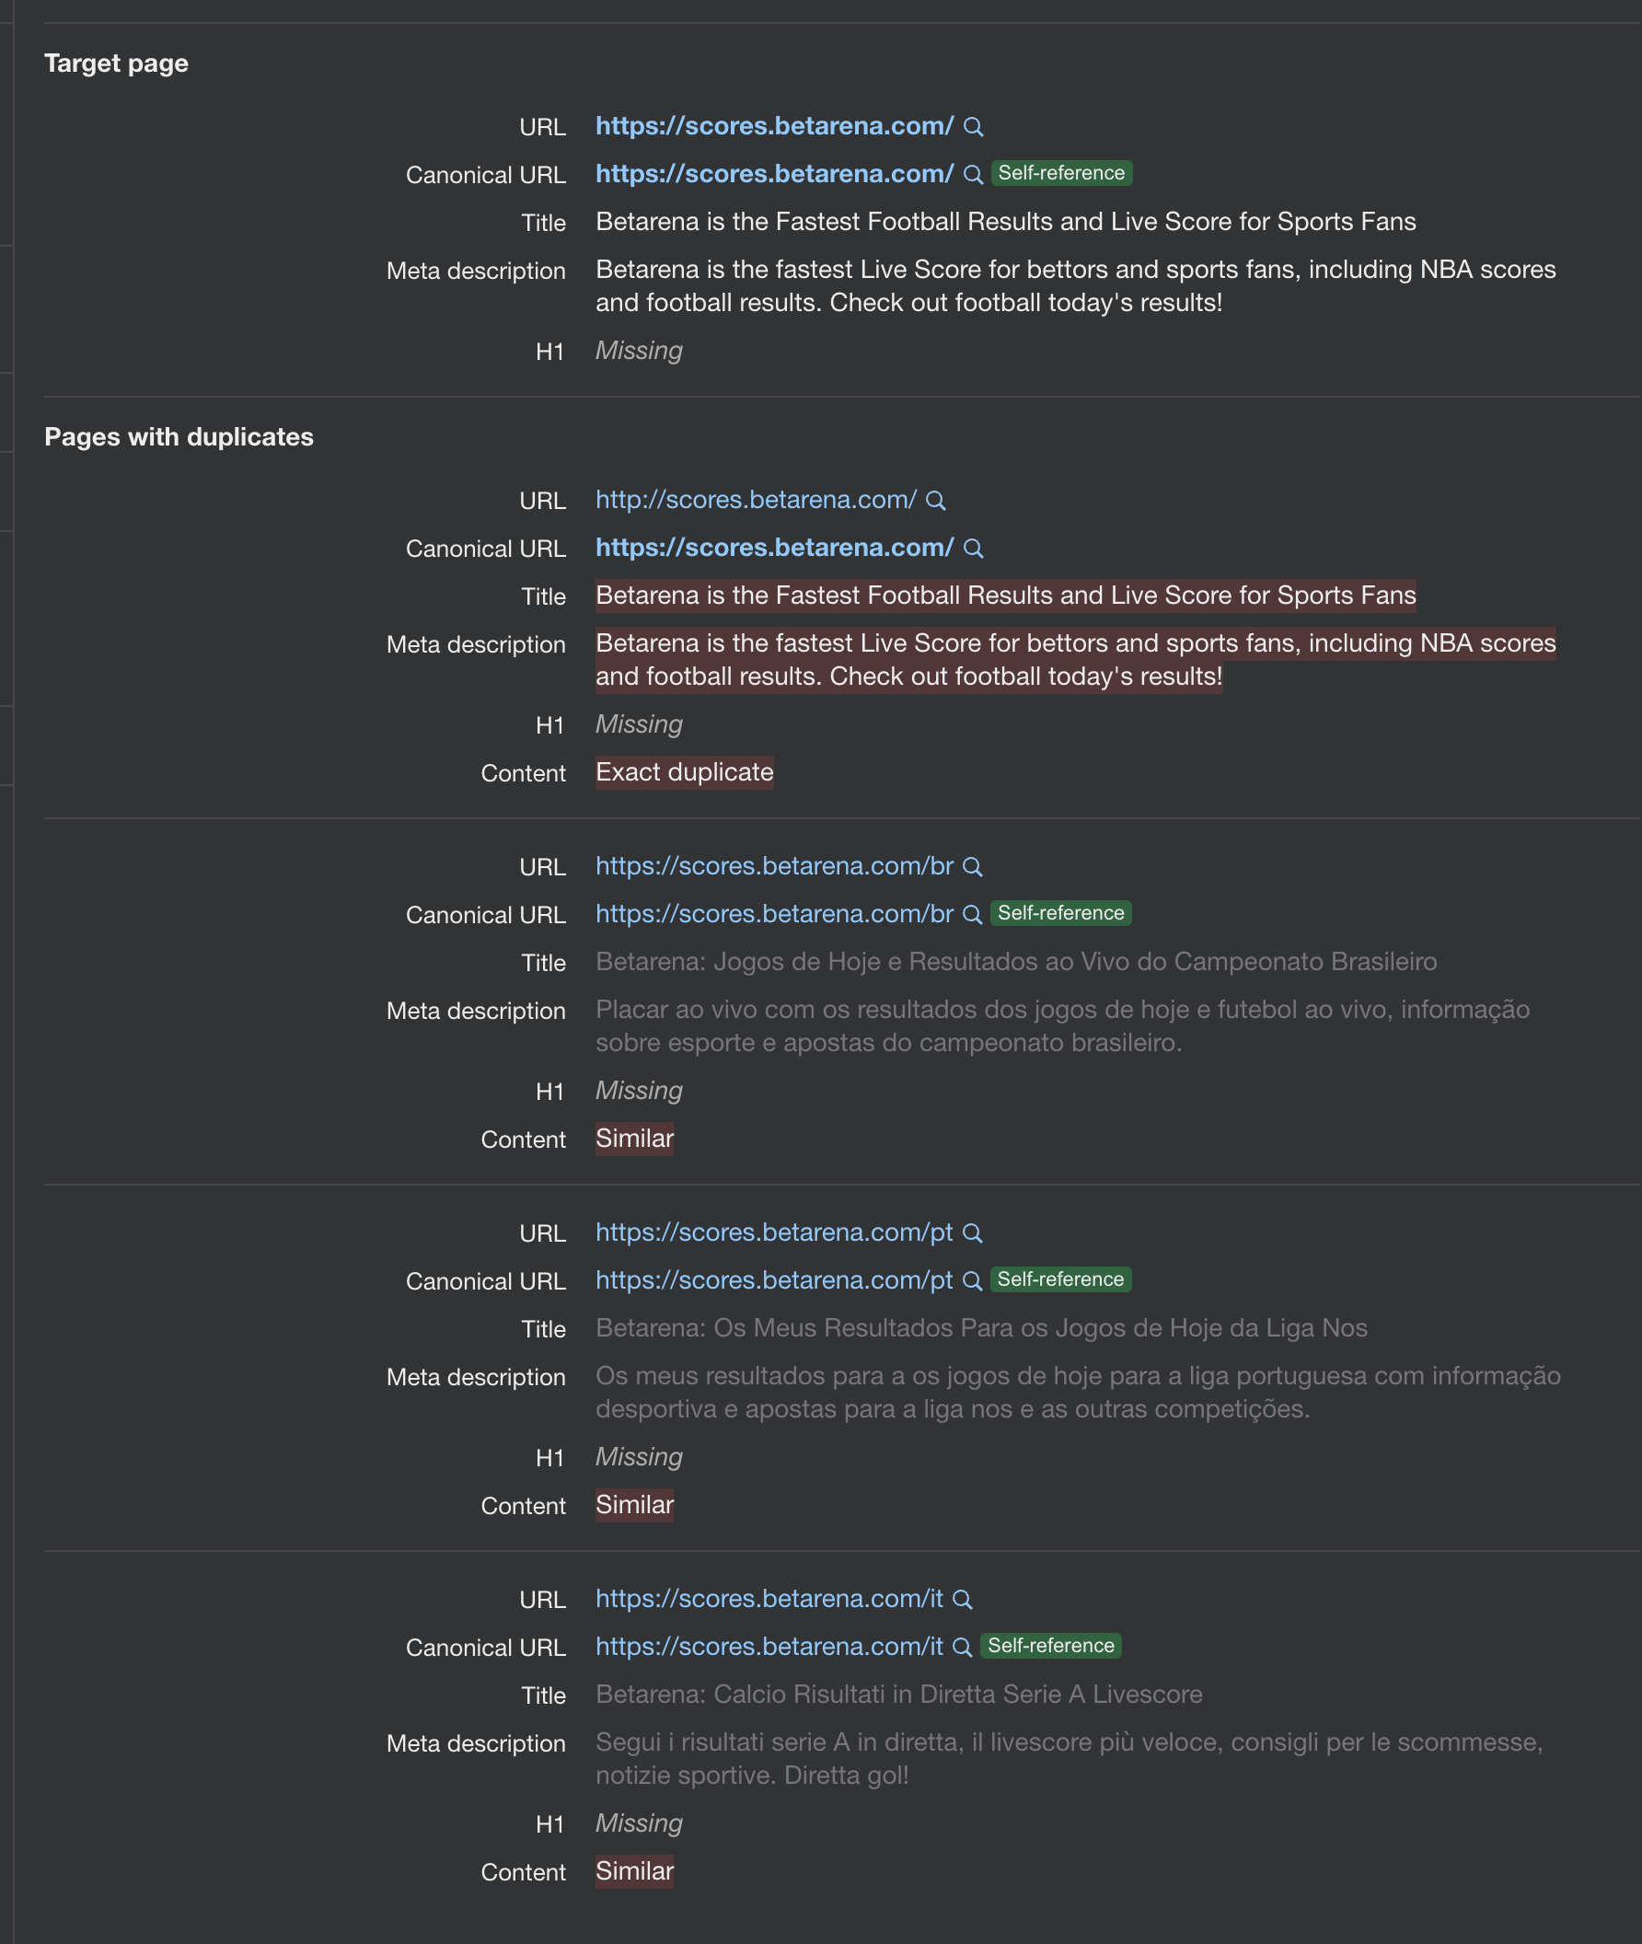Click the Self-reference badge on the target canonical URL

click(1060, 173)
